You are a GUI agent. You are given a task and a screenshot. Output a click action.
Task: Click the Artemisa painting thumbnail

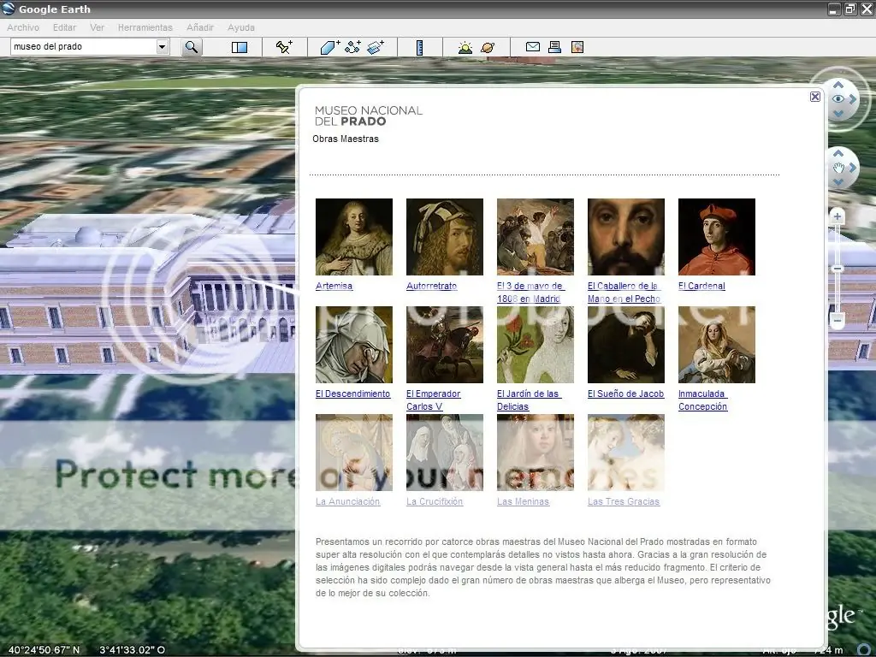354,237
